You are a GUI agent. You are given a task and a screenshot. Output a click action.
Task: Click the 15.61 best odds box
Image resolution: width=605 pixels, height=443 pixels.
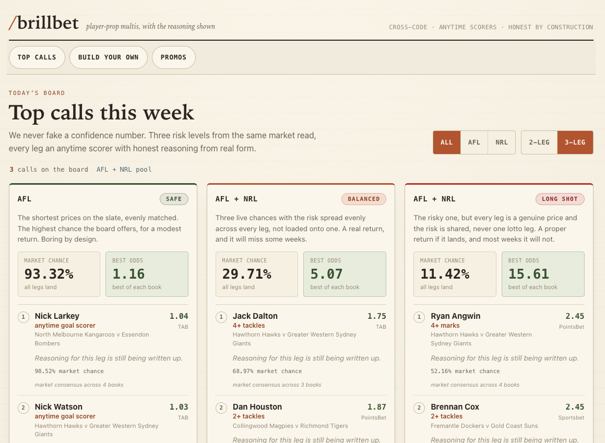(x=543, y=274)
